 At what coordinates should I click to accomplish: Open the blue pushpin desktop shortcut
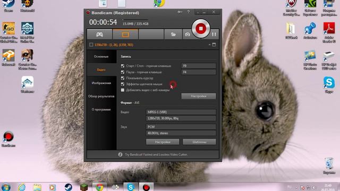tap(310, 30)
